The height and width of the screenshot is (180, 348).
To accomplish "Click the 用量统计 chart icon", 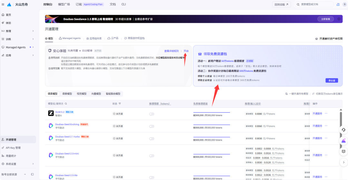I will (3, 156).
